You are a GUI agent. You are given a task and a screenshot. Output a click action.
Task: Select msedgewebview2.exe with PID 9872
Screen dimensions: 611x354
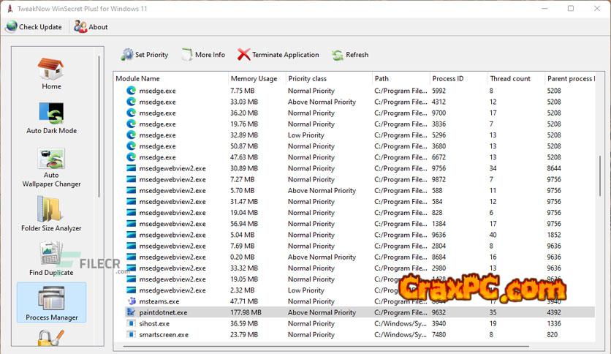pos(354,179)
